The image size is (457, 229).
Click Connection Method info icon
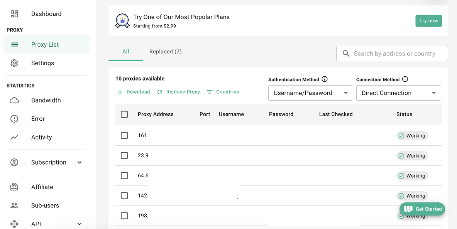(405, 79)
